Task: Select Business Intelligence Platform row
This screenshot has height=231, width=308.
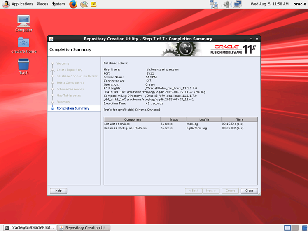Action: tap(180, 128)
